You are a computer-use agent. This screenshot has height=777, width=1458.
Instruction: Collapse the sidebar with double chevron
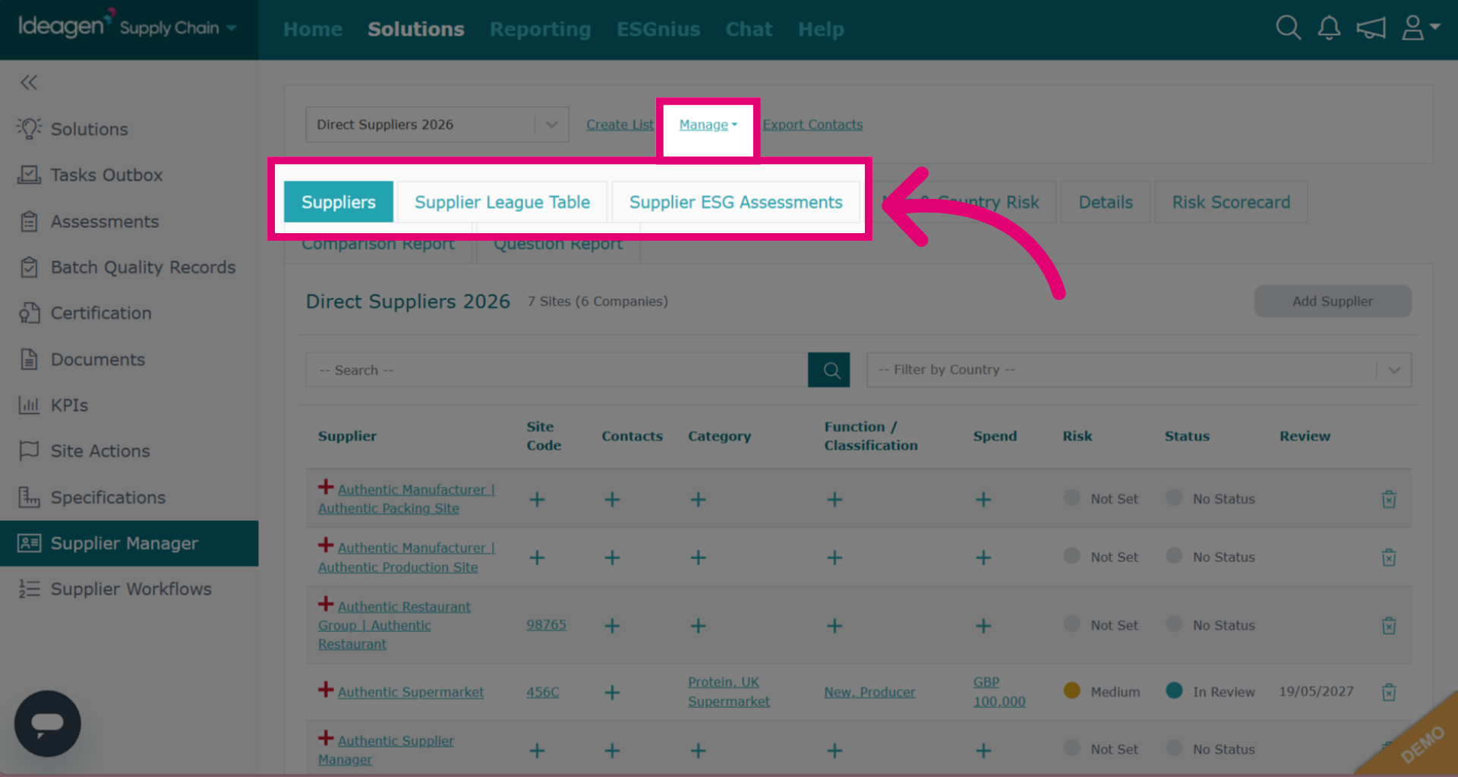click(x=29, y=82)
